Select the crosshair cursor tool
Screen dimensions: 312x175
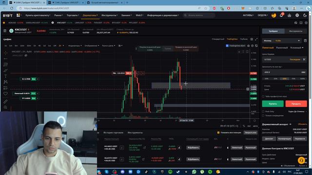[5, 53]
